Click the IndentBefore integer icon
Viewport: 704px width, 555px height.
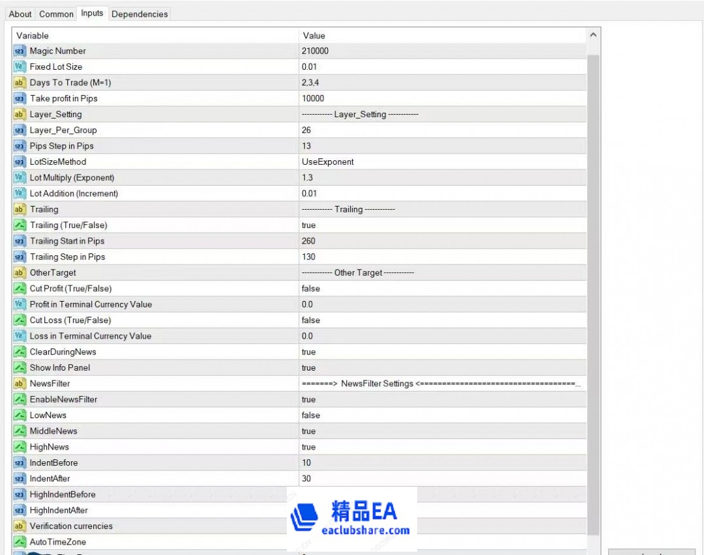19,462
